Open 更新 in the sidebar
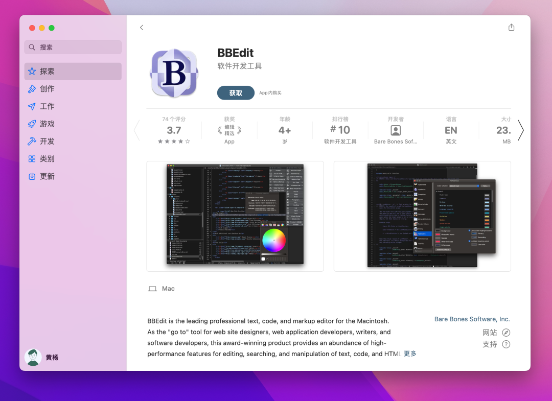 coord(73,176)
